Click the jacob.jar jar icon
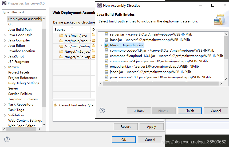This screenshot has width=229, height=147. [106, 72]
